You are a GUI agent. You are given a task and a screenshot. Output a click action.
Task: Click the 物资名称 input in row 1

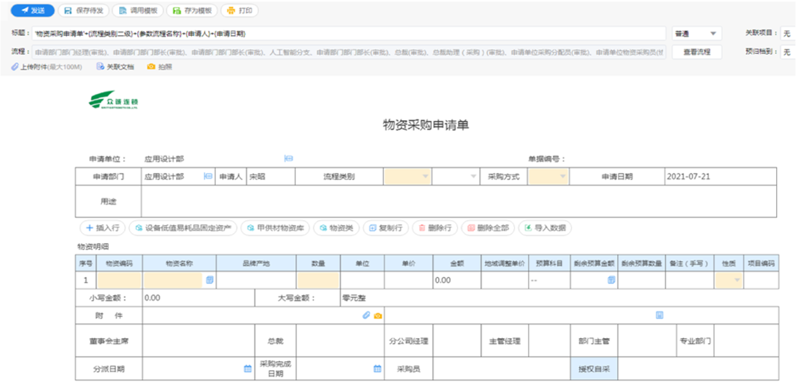coord(173,280)
